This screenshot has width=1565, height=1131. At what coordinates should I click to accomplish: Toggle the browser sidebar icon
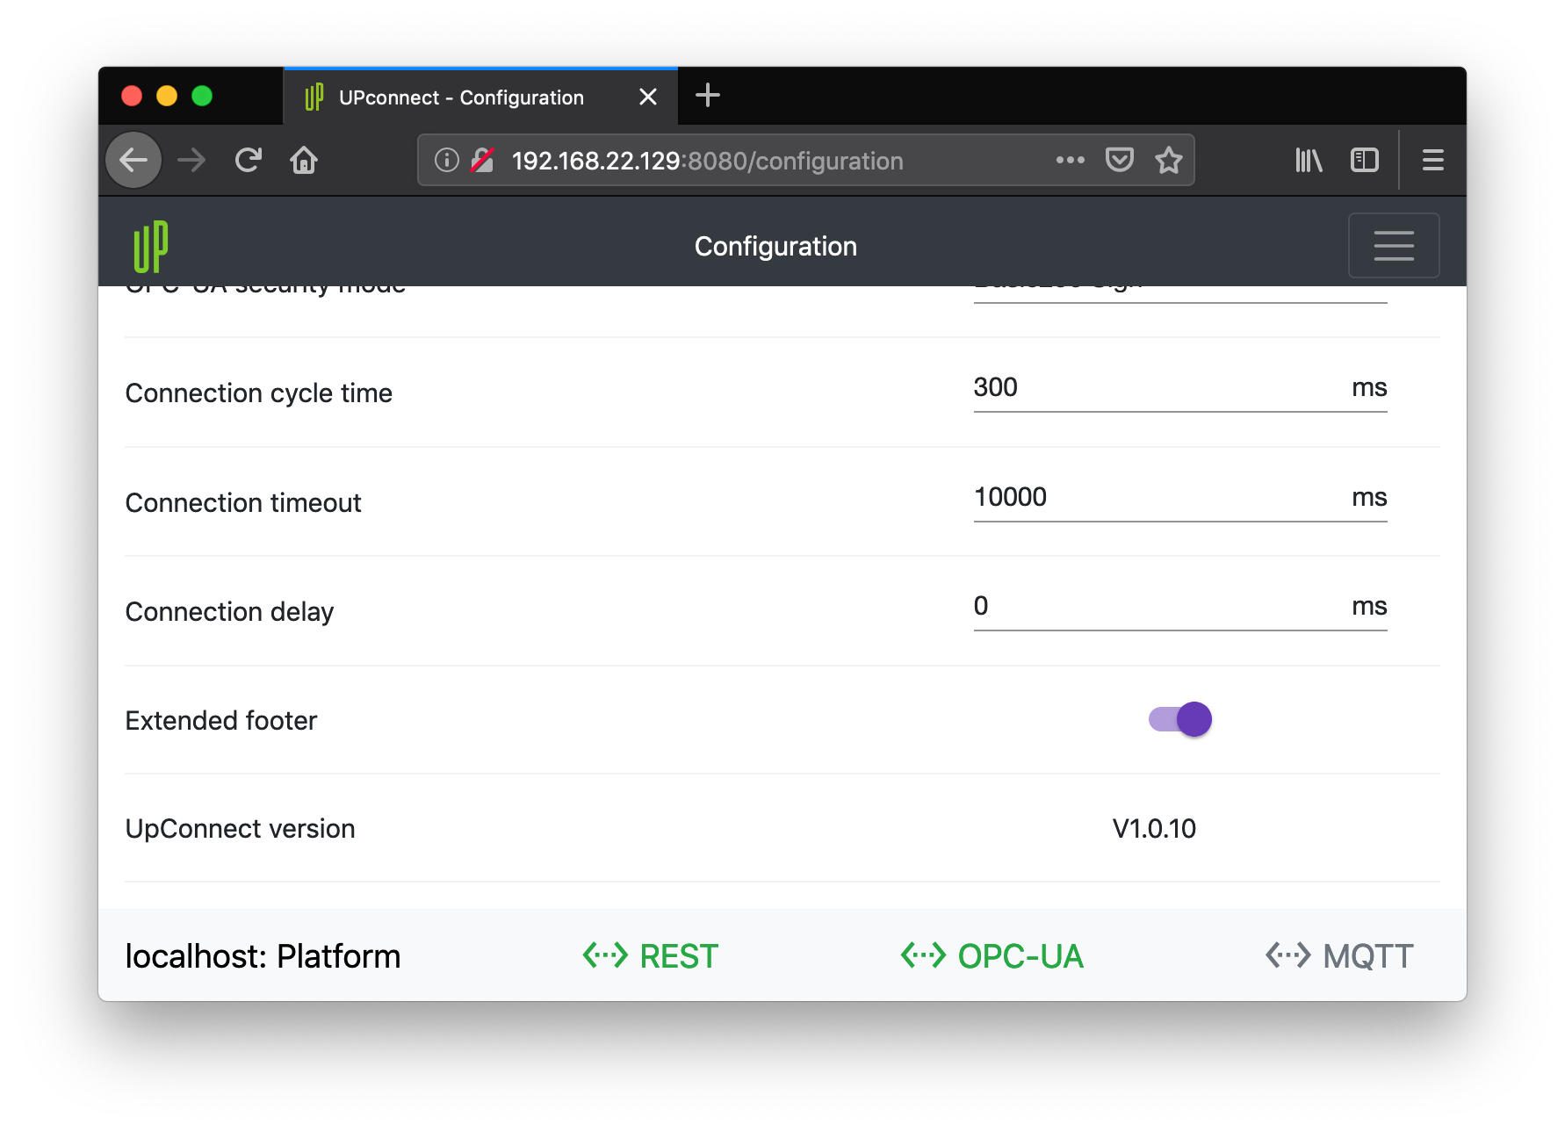[x=1364, y=161]
